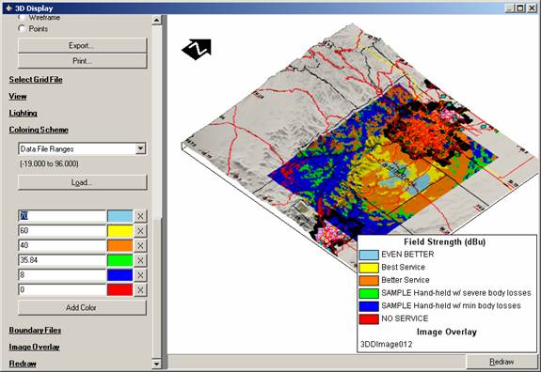Click the north arrow compass icon
Viewport: 541px width, 372px height.
point(197,49)
